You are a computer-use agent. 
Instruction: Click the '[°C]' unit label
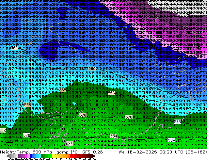click(75, 152)
